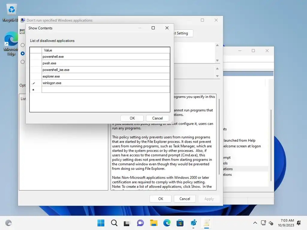Image resolution: width=307 pixels, height=230 pixels.
Task: Click the empty new-row value cell
Action: 106,89
